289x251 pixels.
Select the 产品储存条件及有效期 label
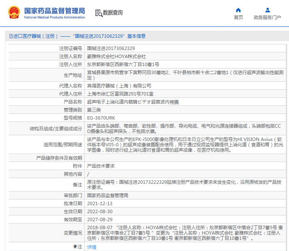coord(59,158)
